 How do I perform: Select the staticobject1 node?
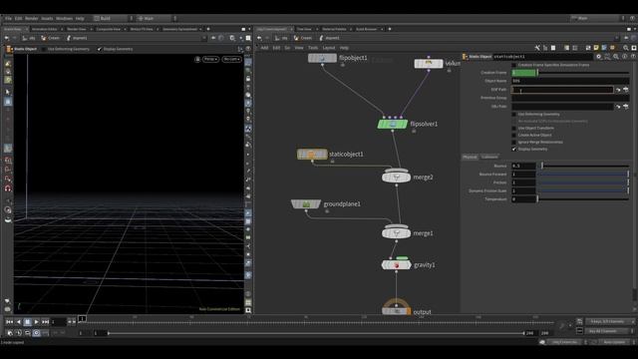pyautogui.click(x=312, y=154)
